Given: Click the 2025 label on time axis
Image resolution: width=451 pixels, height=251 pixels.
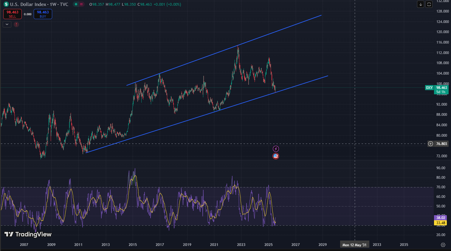Looking at the screenshot, I should click(268, 245).
